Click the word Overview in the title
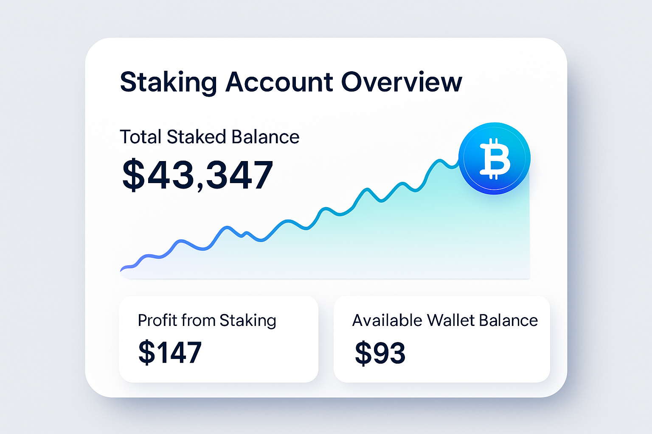Screen dimensions: 652x434 (x=402, y=82)
